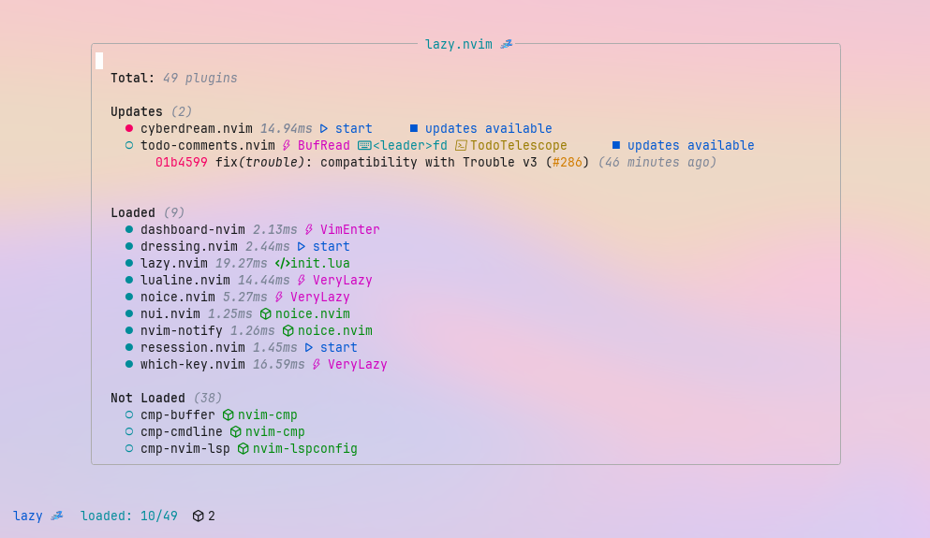This screenshot has height=538, width=930.
Task: Select the cyberdream.nvim plugin entry
Action: (197, 128)
